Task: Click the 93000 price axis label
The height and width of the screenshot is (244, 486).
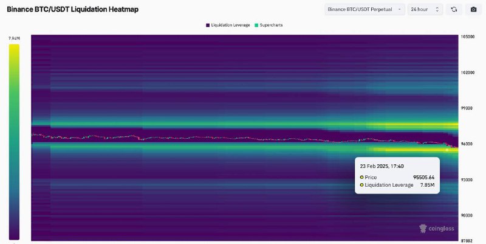Action: pos(468,180)
